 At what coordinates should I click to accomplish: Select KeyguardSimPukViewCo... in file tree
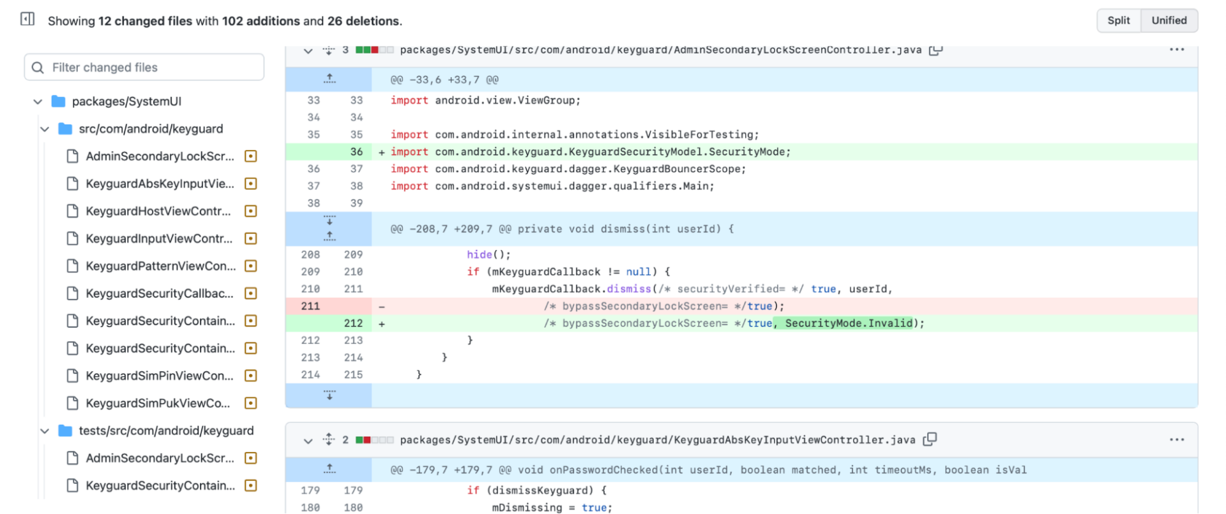pos(158,403)
